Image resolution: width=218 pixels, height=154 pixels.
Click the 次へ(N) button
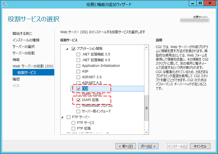click(149, 146)
